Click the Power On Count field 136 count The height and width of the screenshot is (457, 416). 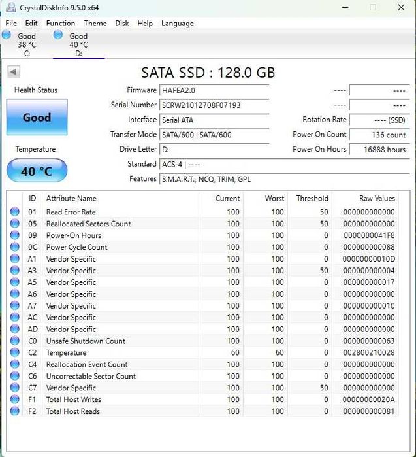[x=379, y=135]
